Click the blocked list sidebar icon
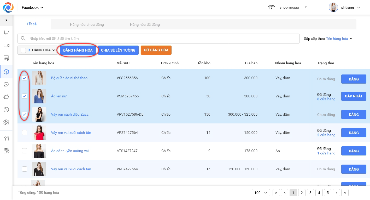The width and height of the screenshot is (370, 200). click(6, 110)
